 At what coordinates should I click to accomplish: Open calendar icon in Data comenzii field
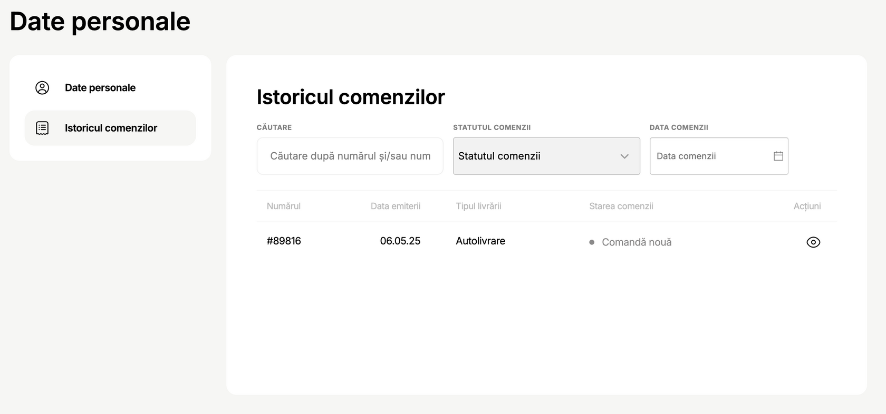(x=778, y=156)
